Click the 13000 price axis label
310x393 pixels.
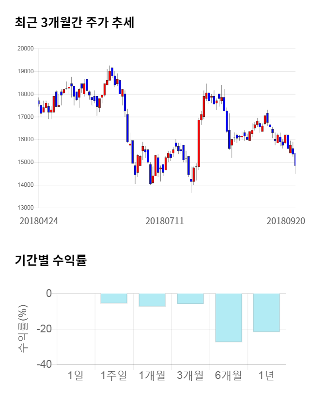click(x=25, y=208)
